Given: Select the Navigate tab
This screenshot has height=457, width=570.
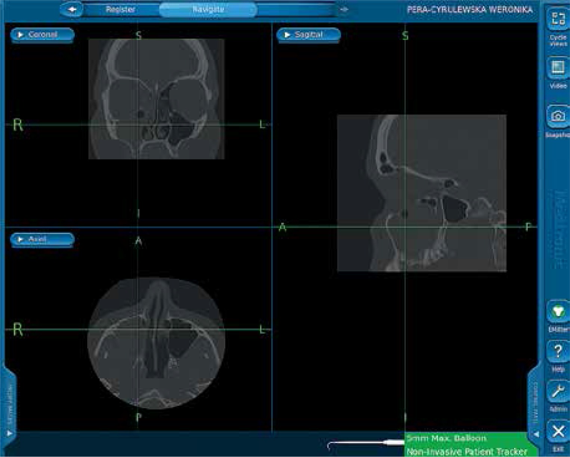Looking at the screenshot, I should click(x=208, y=9).
